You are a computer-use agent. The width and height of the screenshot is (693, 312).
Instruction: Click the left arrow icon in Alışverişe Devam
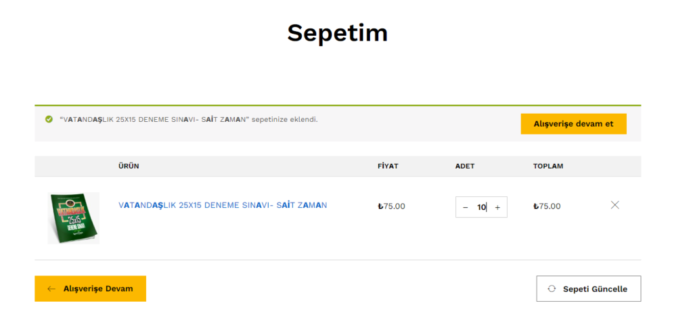51,289
